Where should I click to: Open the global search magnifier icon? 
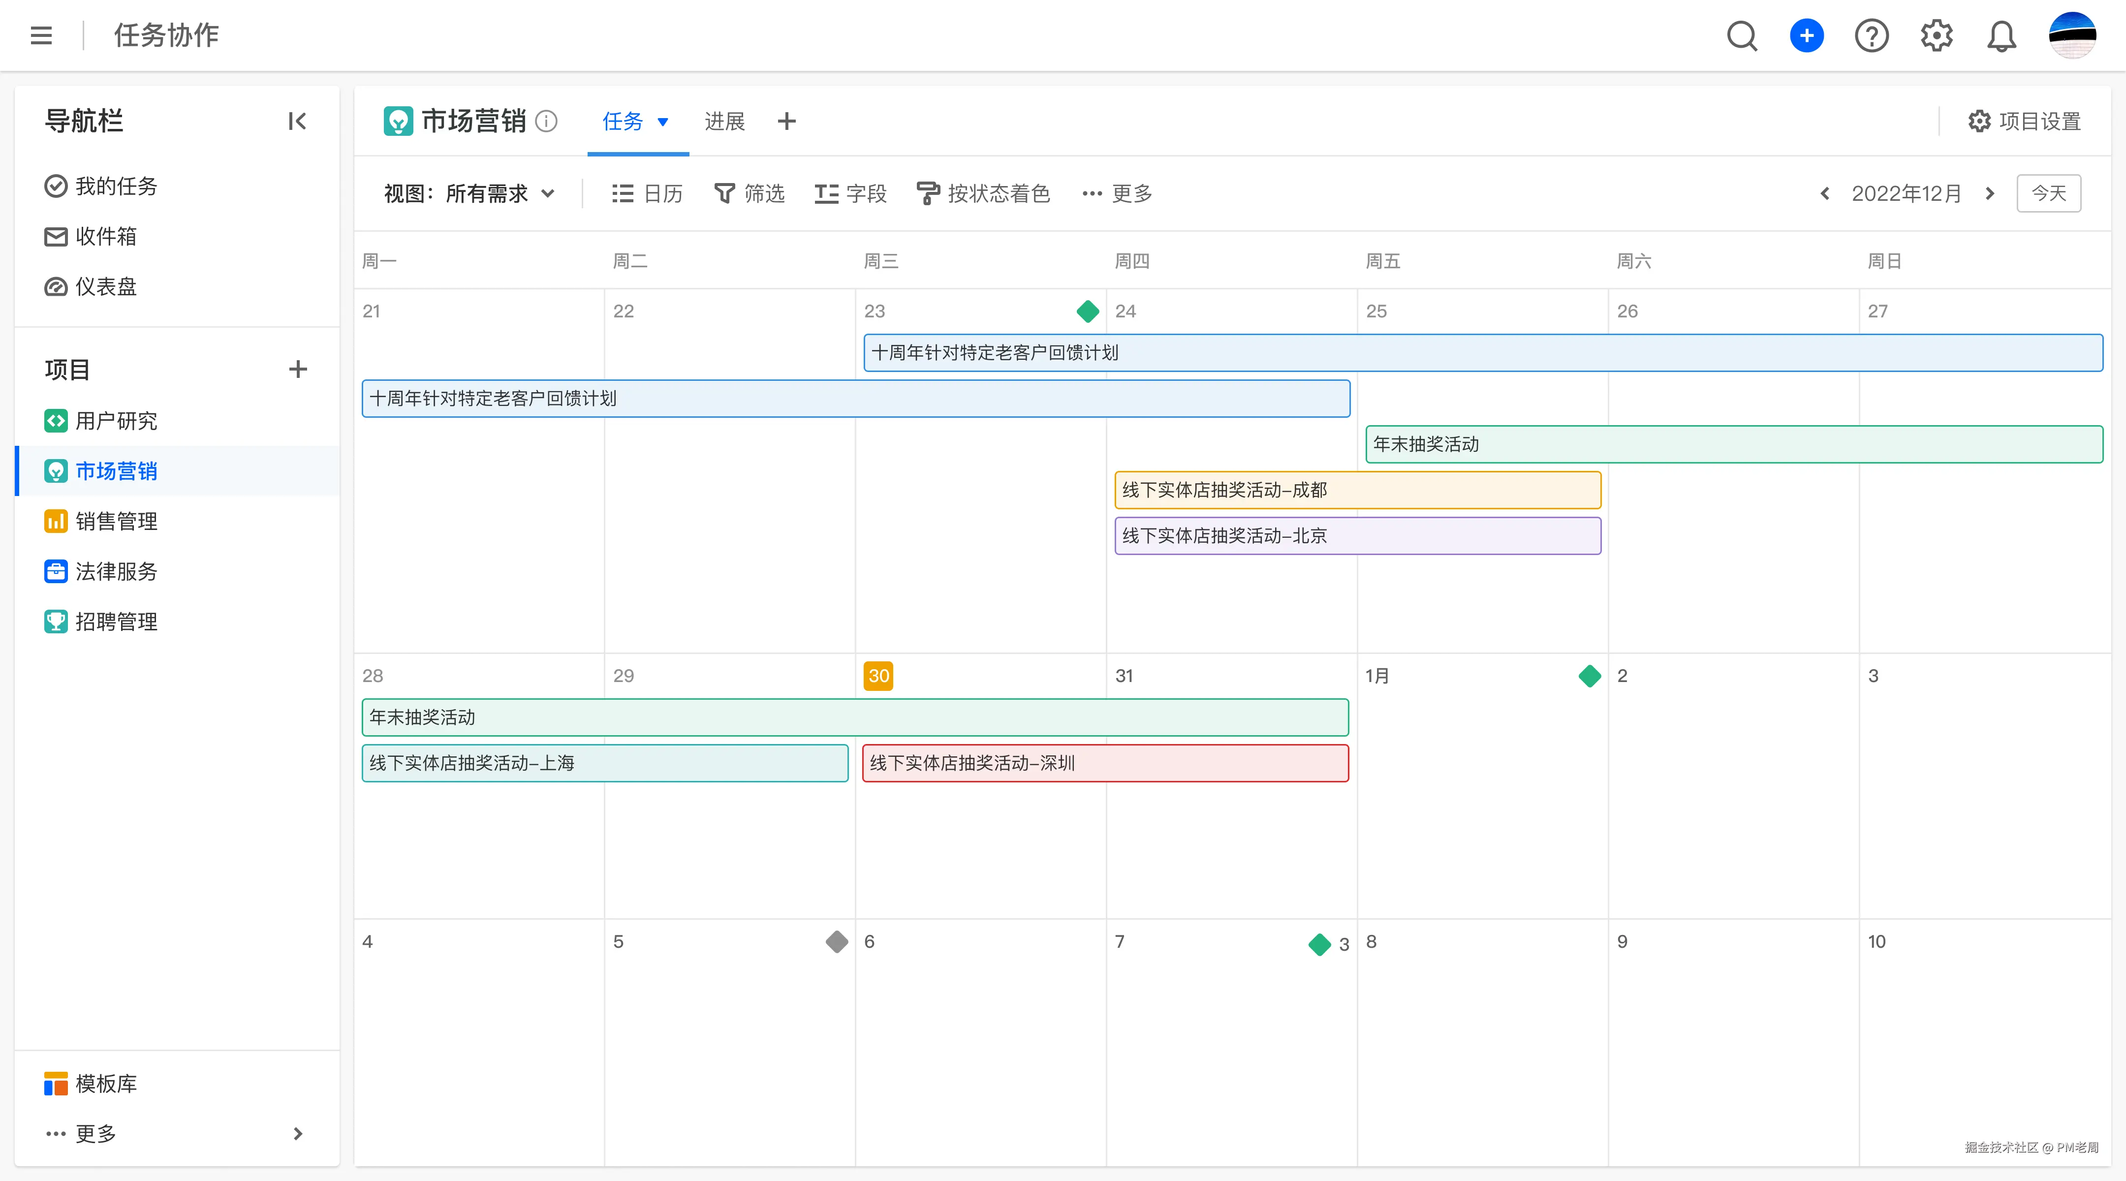1742,35
